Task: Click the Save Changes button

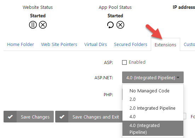Action: click(29, 117)
